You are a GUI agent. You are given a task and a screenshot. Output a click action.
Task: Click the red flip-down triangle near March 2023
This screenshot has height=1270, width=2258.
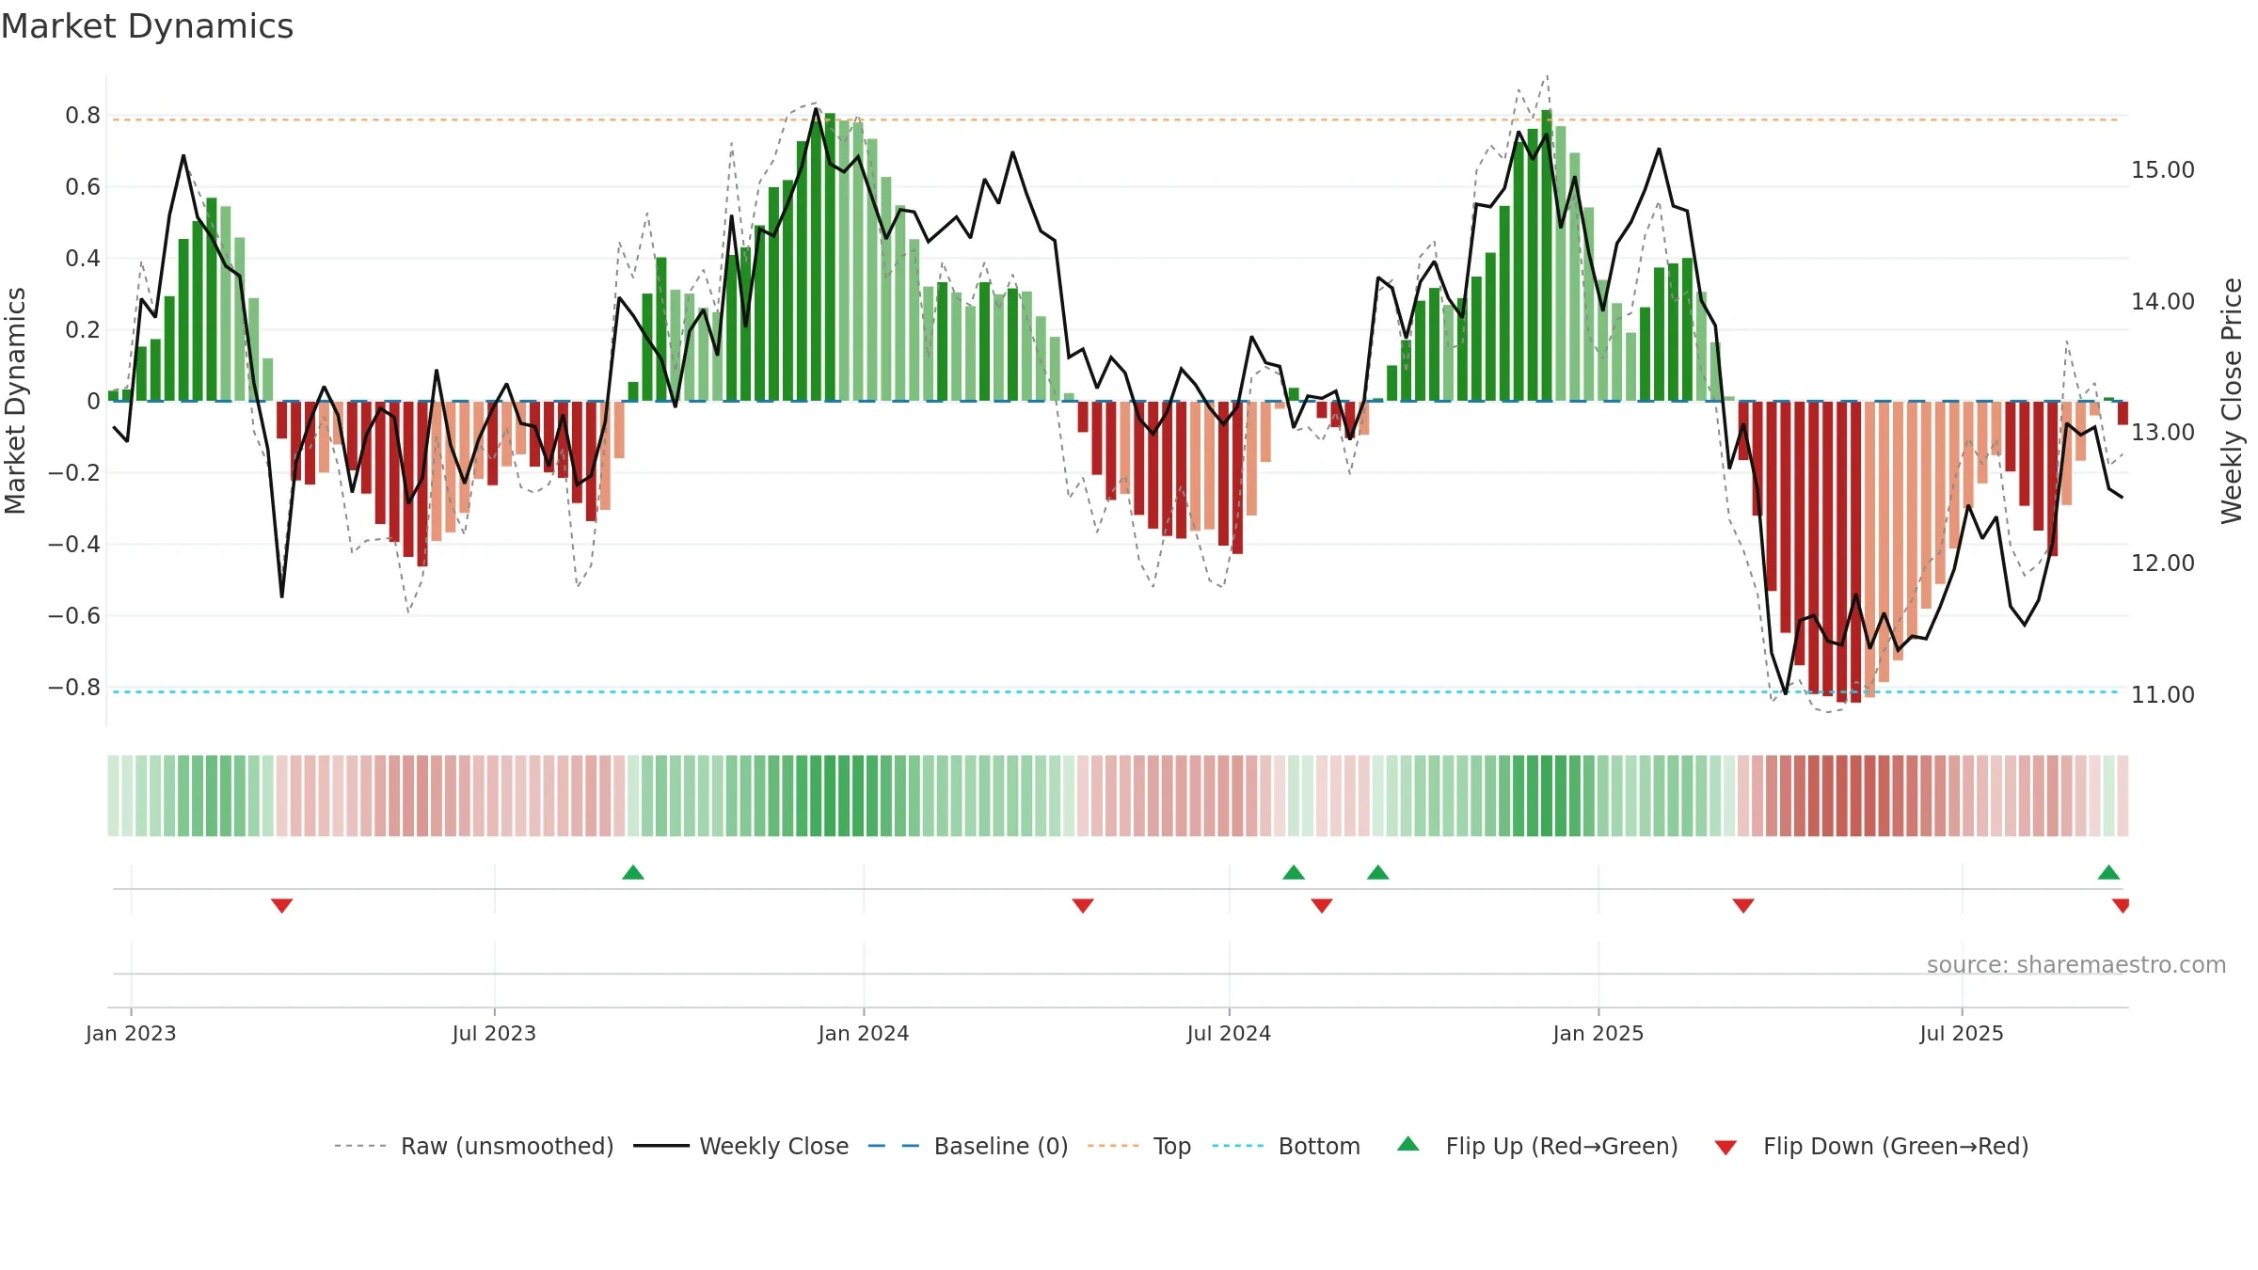pyautogui.click(x=281, y=906)
